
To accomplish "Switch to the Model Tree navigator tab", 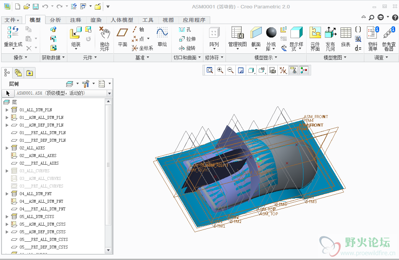I will (x=7, y=73).
